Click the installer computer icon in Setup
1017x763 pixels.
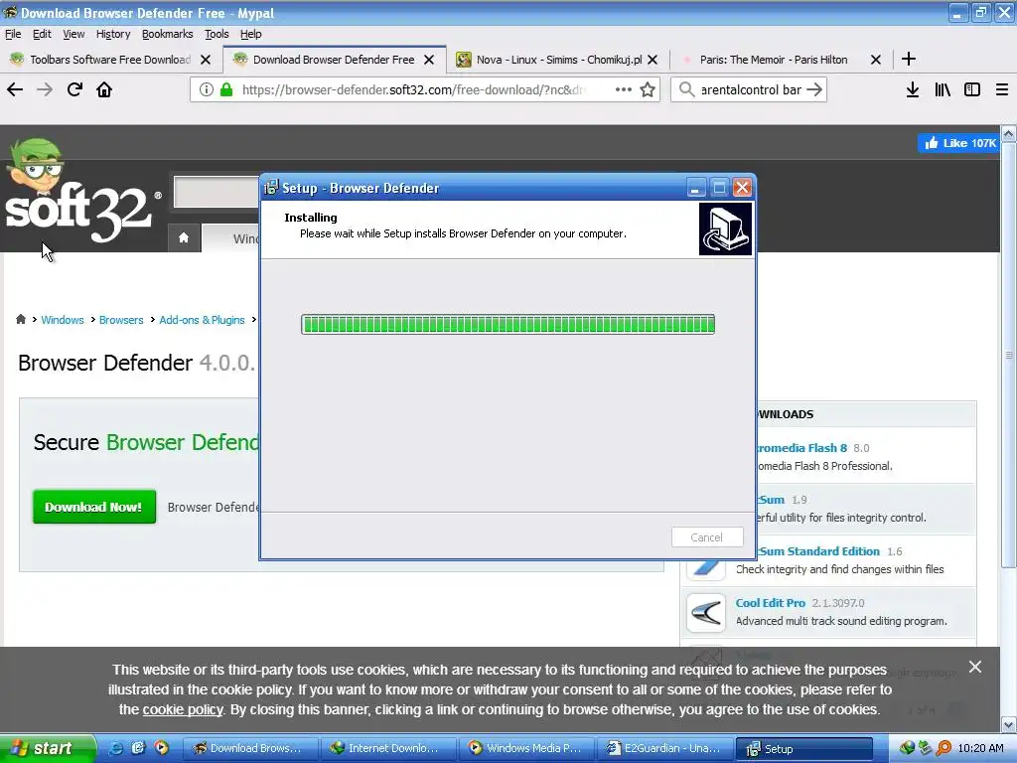[x=725, y=229]
